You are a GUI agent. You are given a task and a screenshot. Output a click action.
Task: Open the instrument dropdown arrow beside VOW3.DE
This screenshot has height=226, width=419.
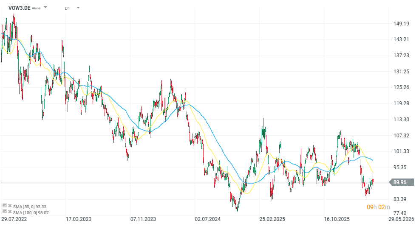(45, 8)
